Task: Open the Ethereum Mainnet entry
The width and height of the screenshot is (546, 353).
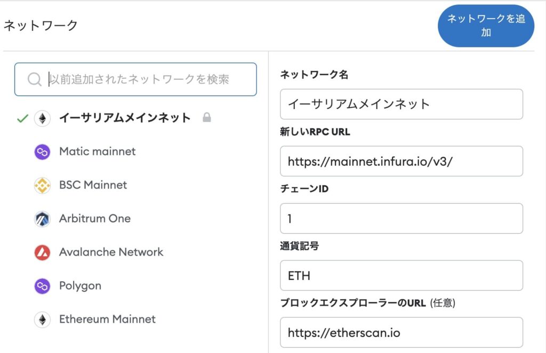Action: coord(107,319)
